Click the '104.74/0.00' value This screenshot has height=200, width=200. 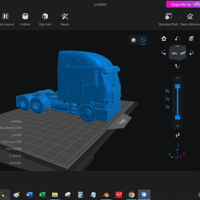14,149
